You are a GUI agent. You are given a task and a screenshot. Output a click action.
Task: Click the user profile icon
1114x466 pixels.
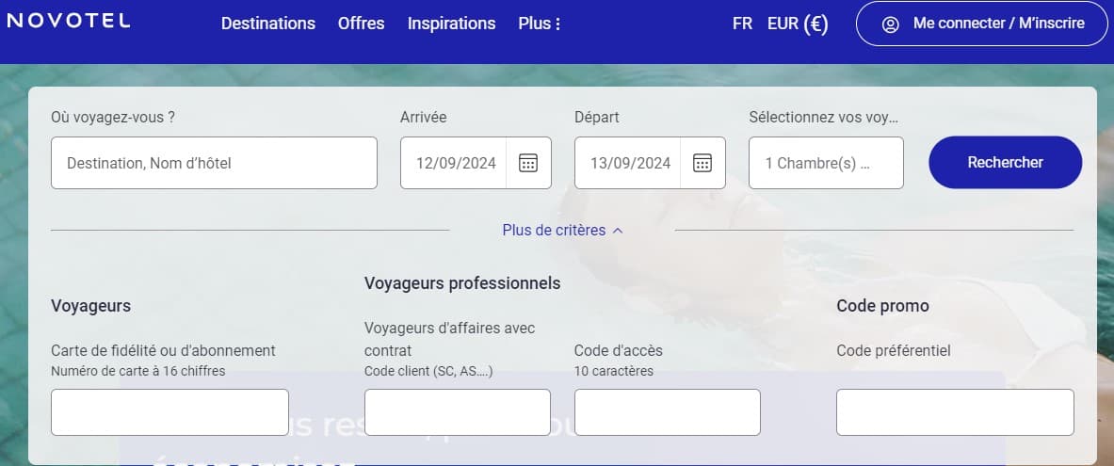click(x=891, y=24)
